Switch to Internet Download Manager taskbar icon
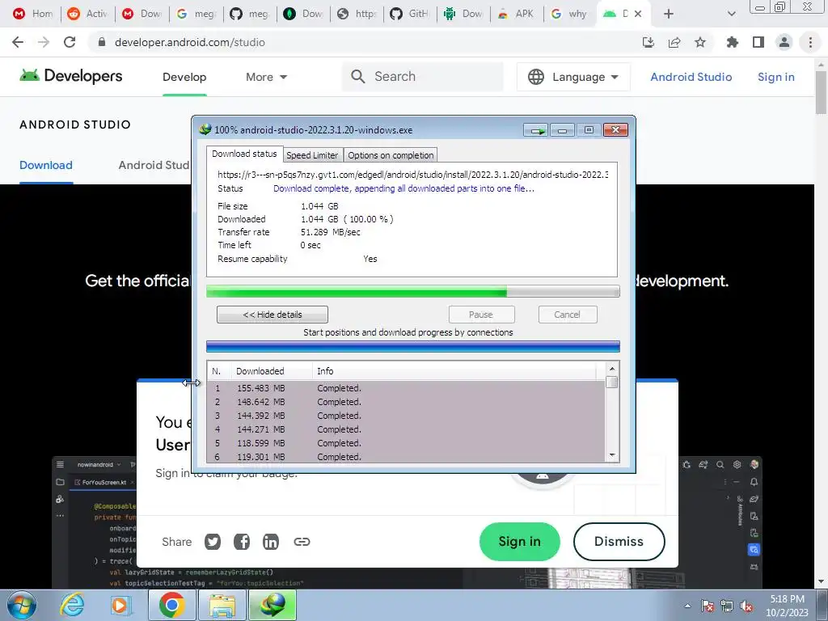 click(x=272, y=605)
